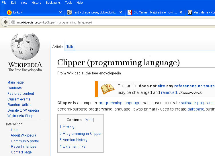Open the About Wikipedia link

pos(24,135)
